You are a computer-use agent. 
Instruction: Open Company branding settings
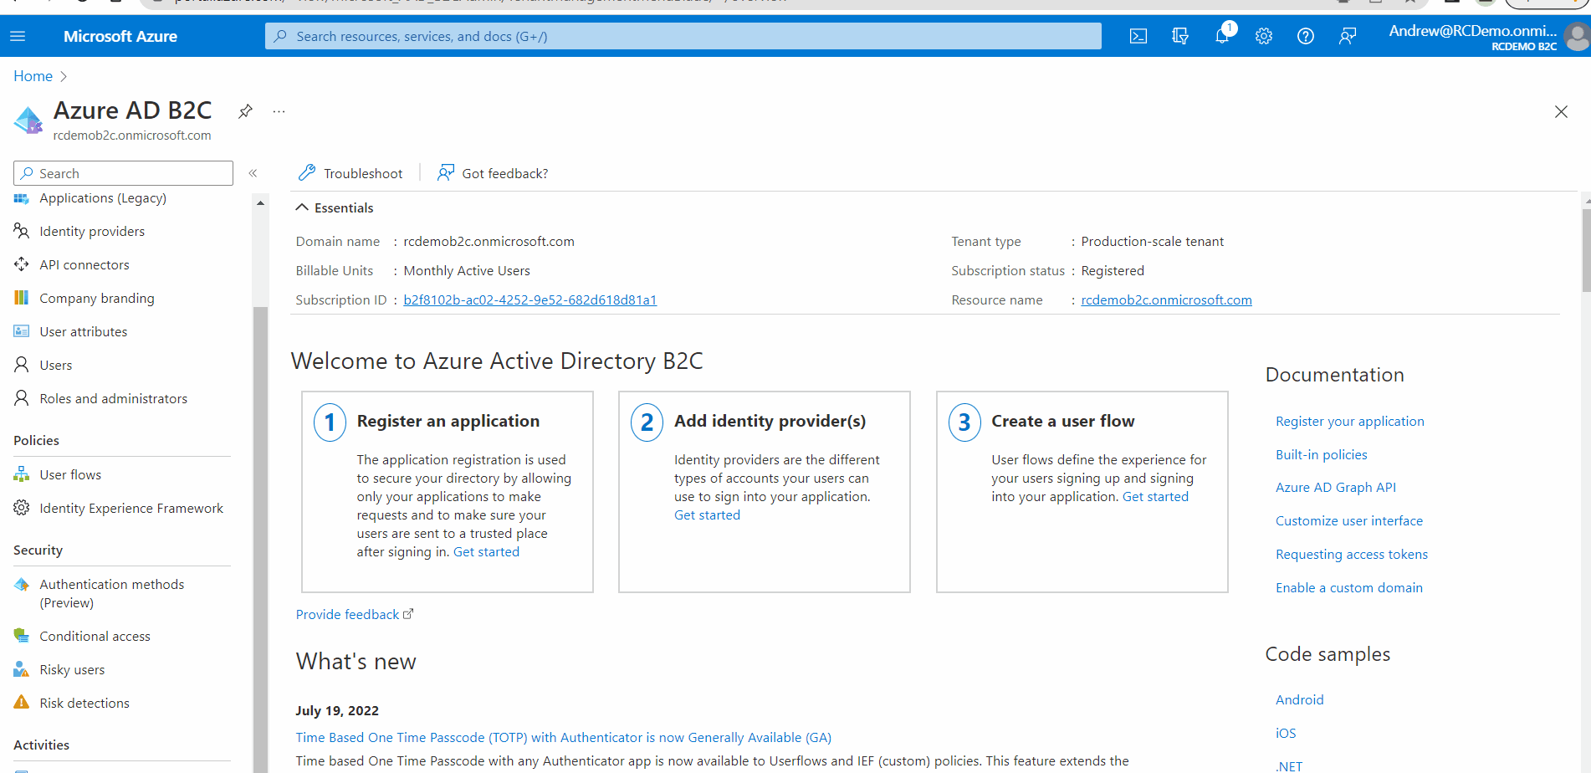97,298
